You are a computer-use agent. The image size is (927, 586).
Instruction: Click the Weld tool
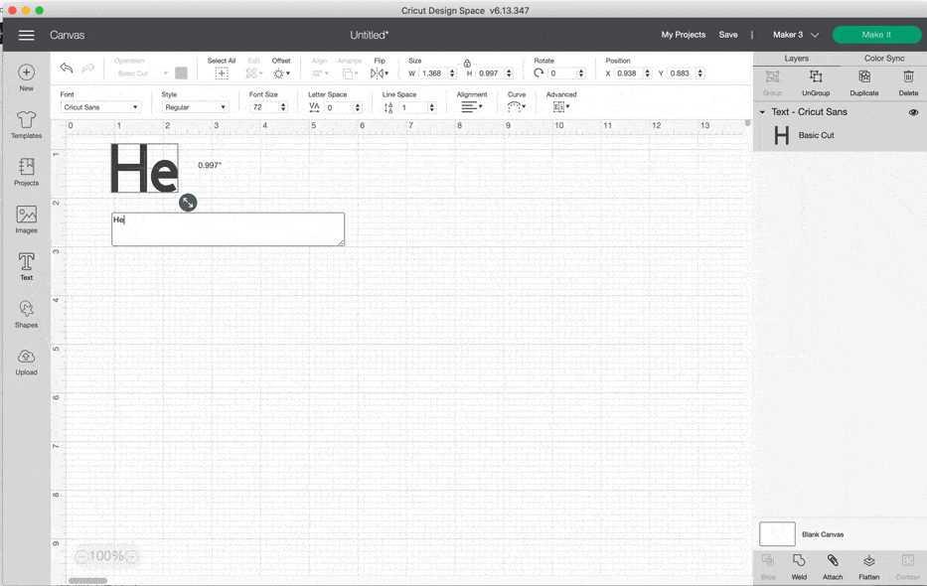pyautogui.click(x=799, y=567)
